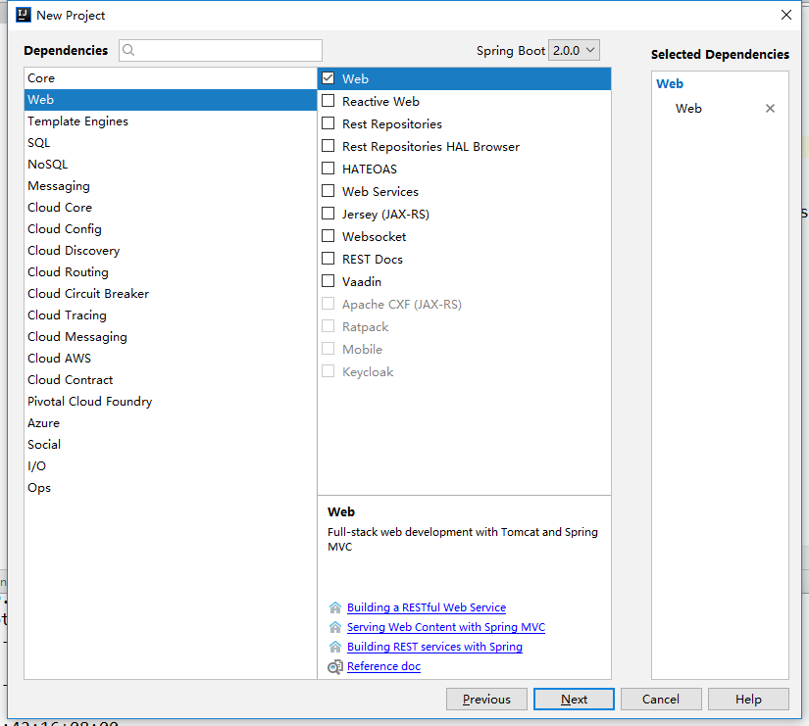Enable the Websocket checkbox
This screenshot has width=809, height=726.
(x=329, y=236)
